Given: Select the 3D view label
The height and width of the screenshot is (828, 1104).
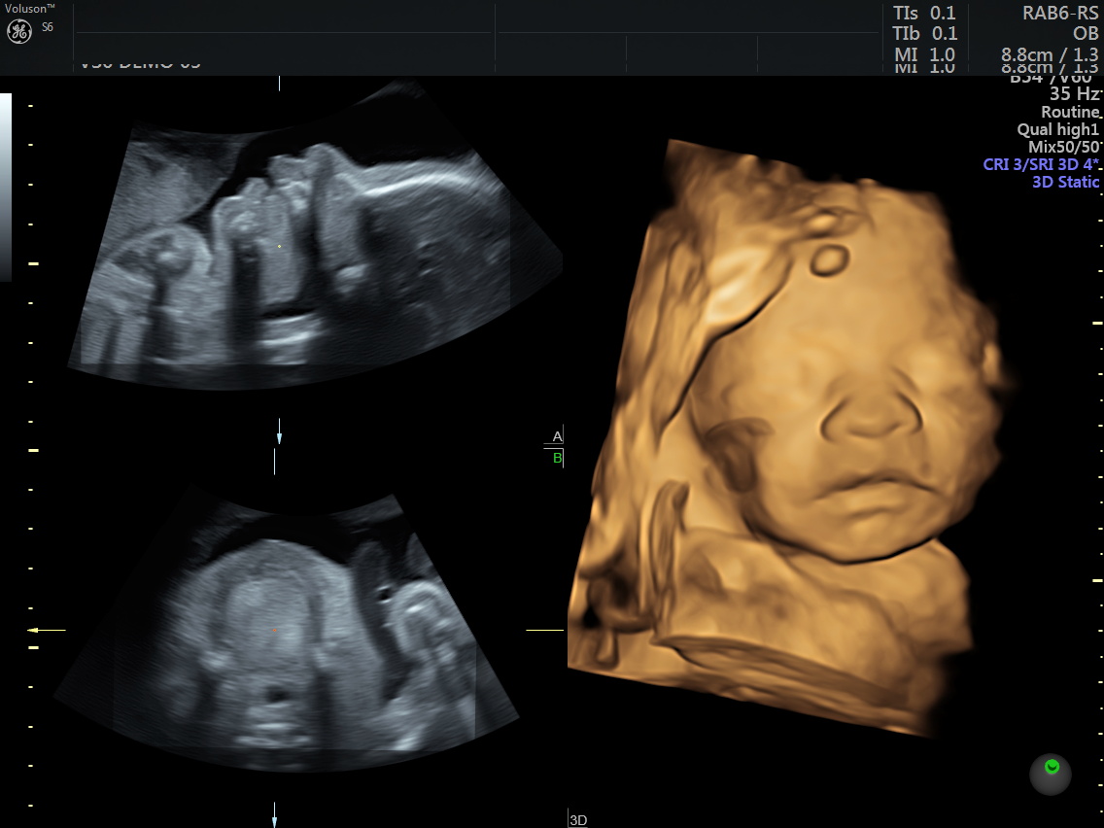Looking at the screenshot, I should coord(578,820).
